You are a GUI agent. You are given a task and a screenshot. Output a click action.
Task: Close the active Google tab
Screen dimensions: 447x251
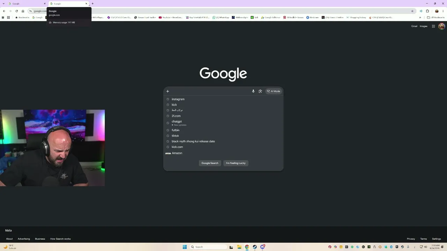[86, 3]
